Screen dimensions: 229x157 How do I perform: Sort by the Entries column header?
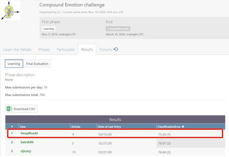[x=76, y=126]
